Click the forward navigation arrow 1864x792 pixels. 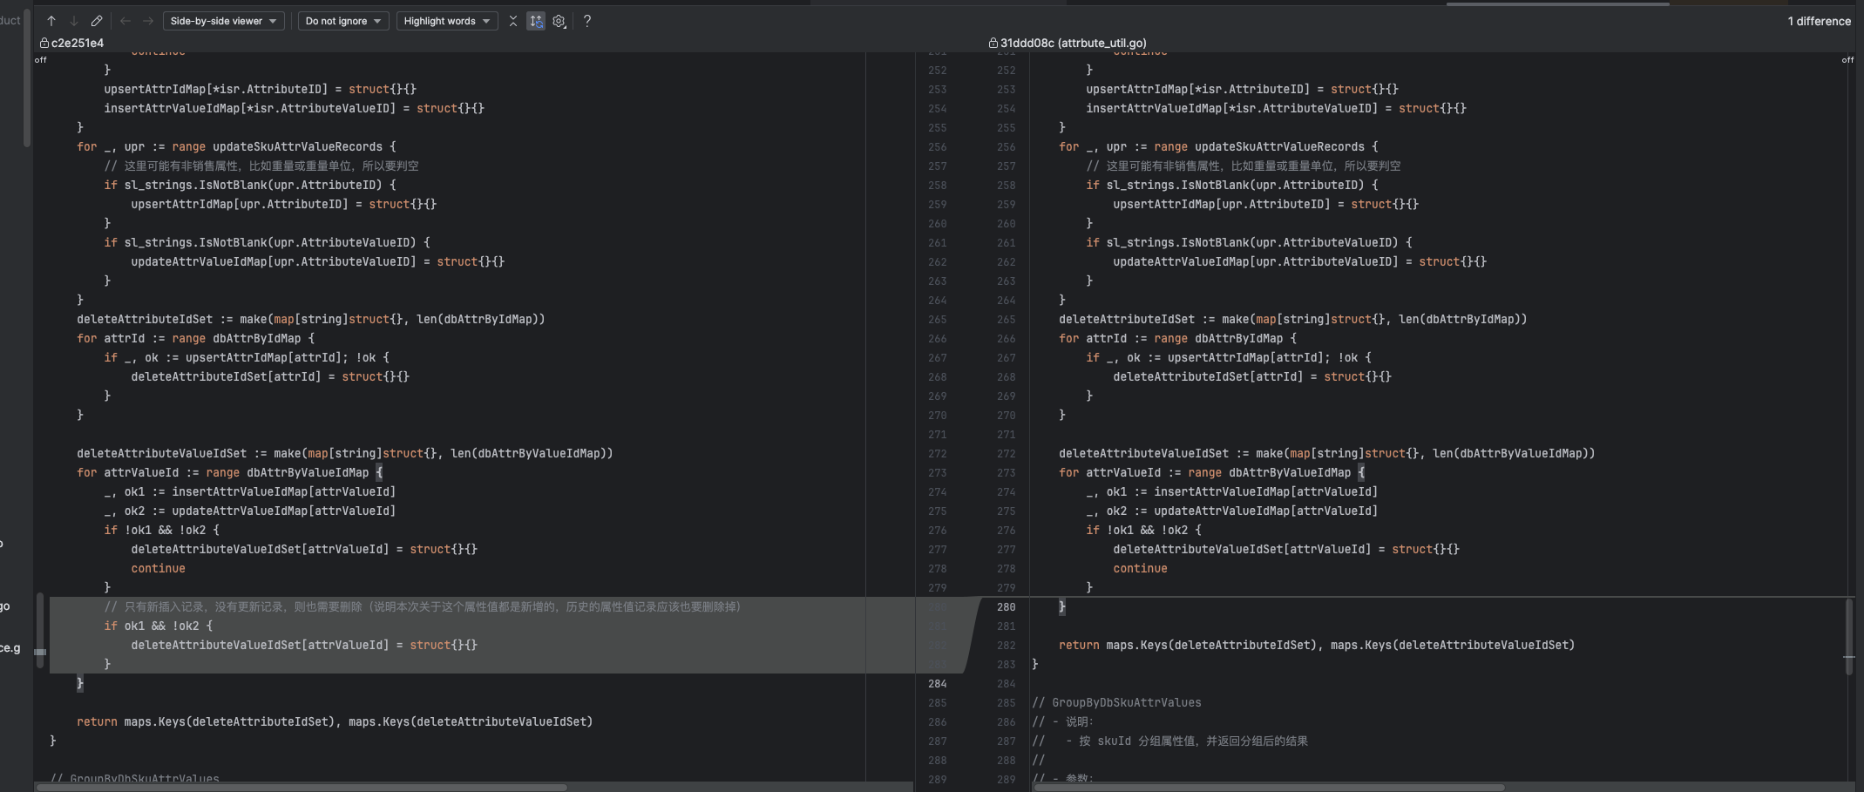coord(148,21)
